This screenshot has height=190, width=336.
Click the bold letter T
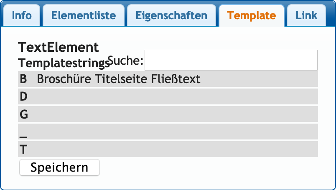click(23, 149)
